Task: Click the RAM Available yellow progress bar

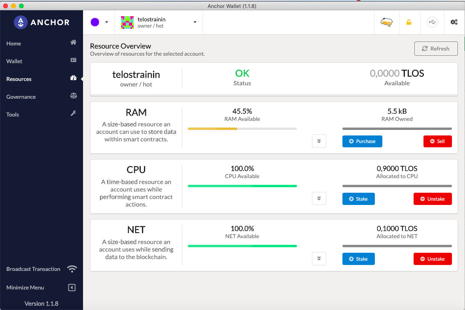Action: (242, 129)
